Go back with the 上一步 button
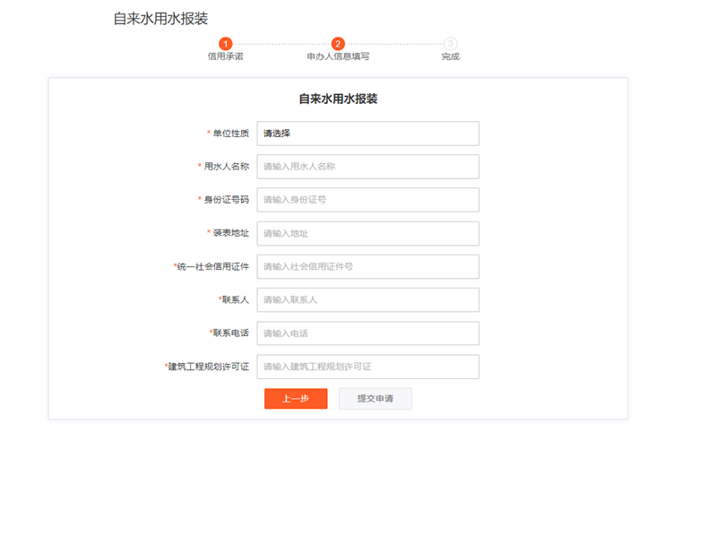The width and height of the screenshot is (717, 536). click(296, 399)
